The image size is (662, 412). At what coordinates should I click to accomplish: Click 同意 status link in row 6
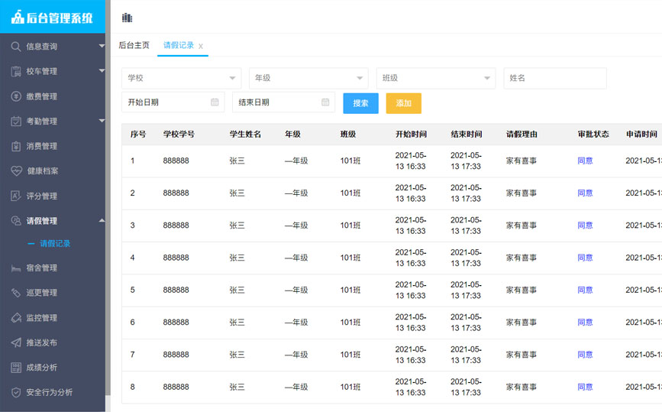click(x=585, y=323)
